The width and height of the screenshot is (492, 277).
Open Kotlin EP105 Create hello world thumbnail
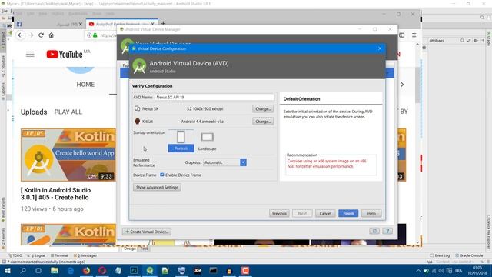(68, 155)
